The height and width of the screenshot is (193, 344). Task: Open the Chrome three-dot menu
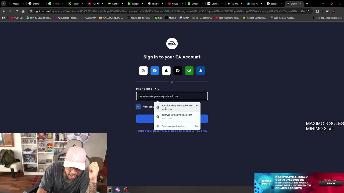coord(340,11)
